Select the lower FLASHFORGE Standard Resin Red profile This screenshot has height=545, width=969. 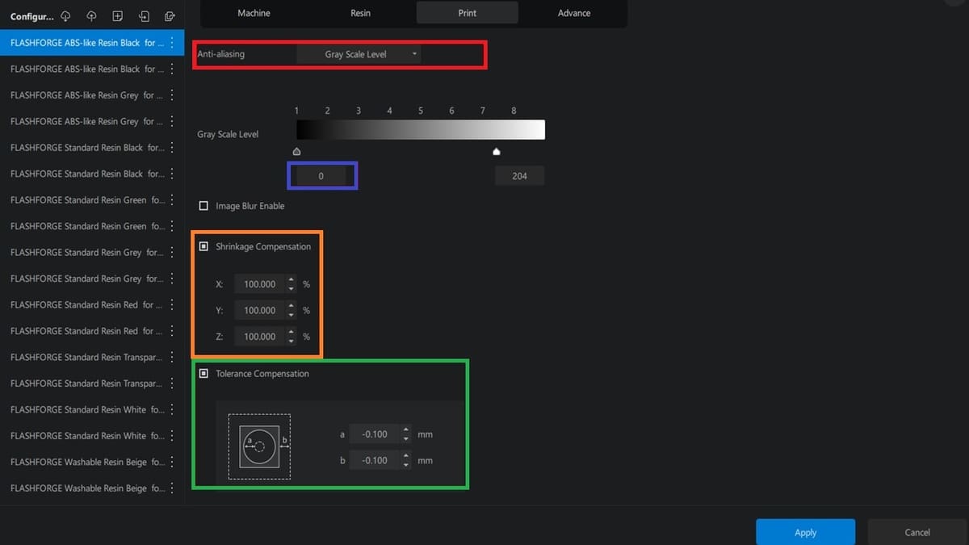coord(92,331)
